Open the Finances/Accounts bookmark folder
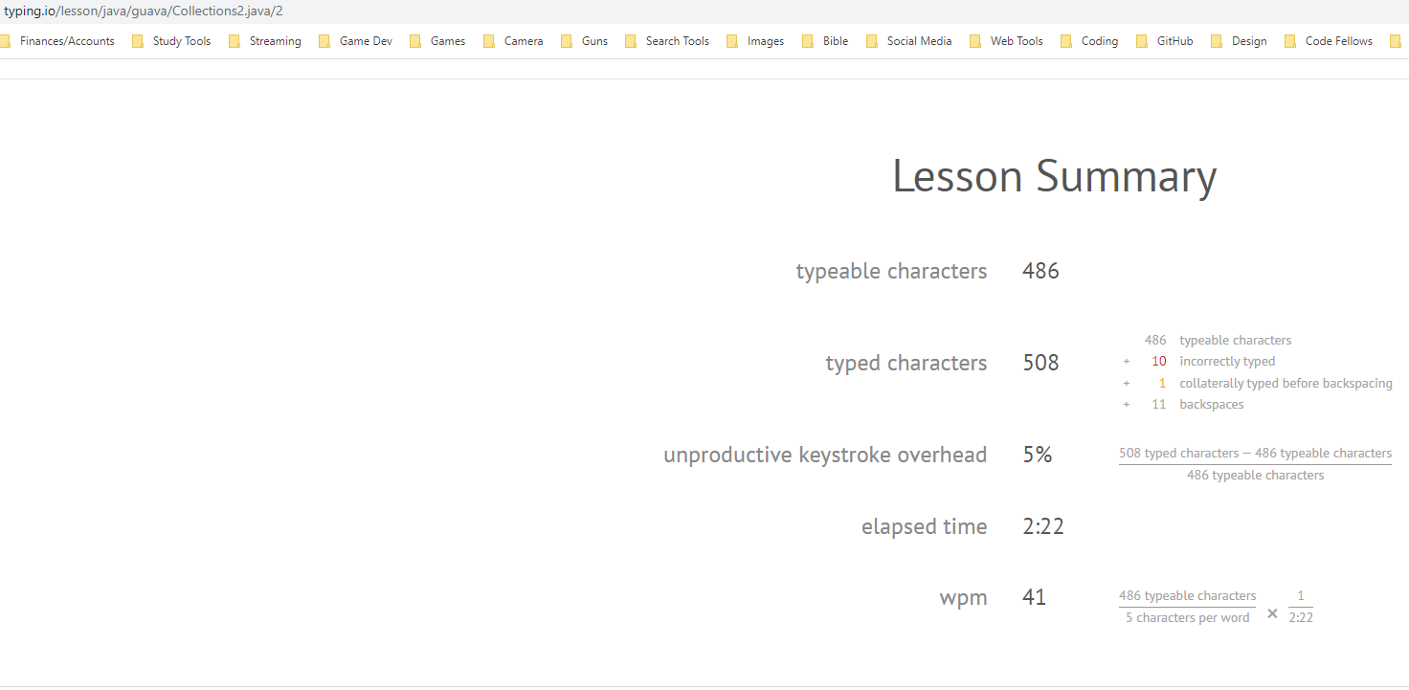The width and height of the screenshot is (1409, 690). [68, 40]
